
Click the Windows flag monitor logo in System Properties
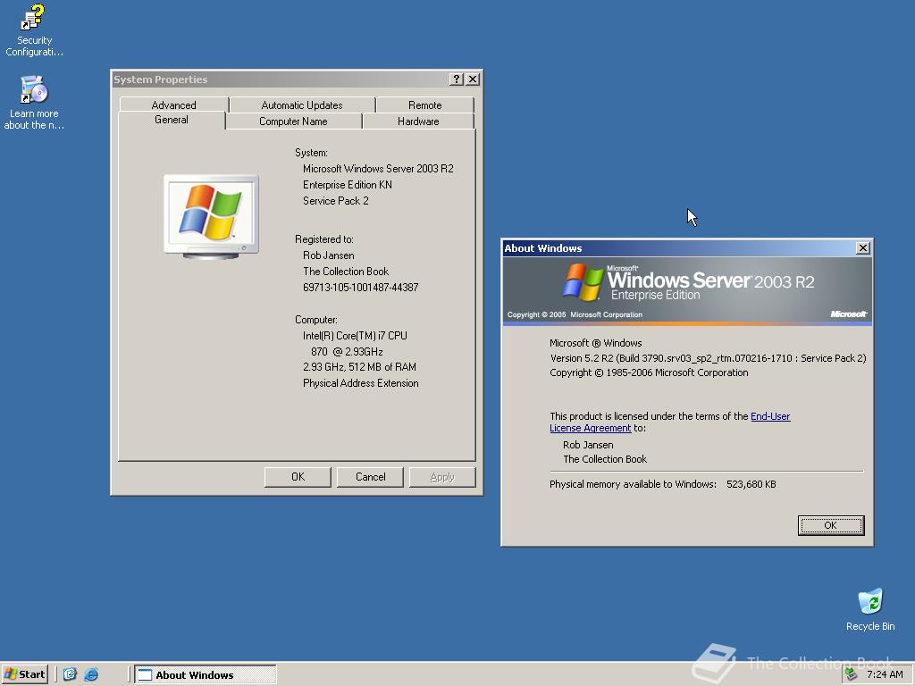(211, 216)
